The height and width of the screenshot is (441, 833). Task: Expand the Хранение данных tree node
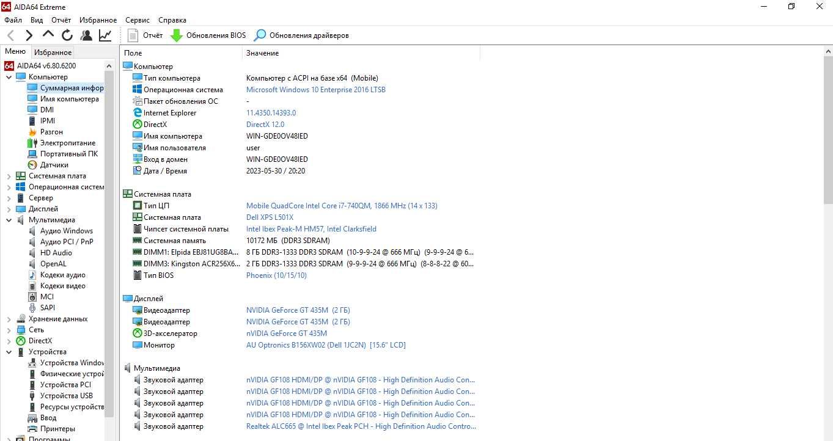coord(9,318)
